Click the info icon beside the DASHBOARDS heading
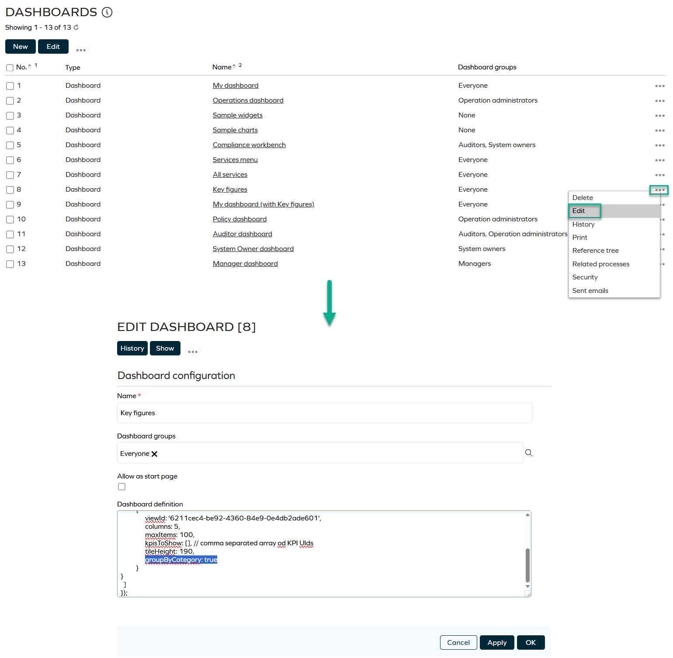The image size is (673, 658). (107, 12)
